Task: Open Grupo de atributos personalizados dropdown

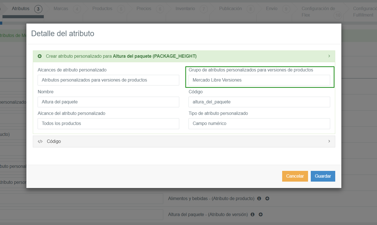Action: (x=259, y=80)
